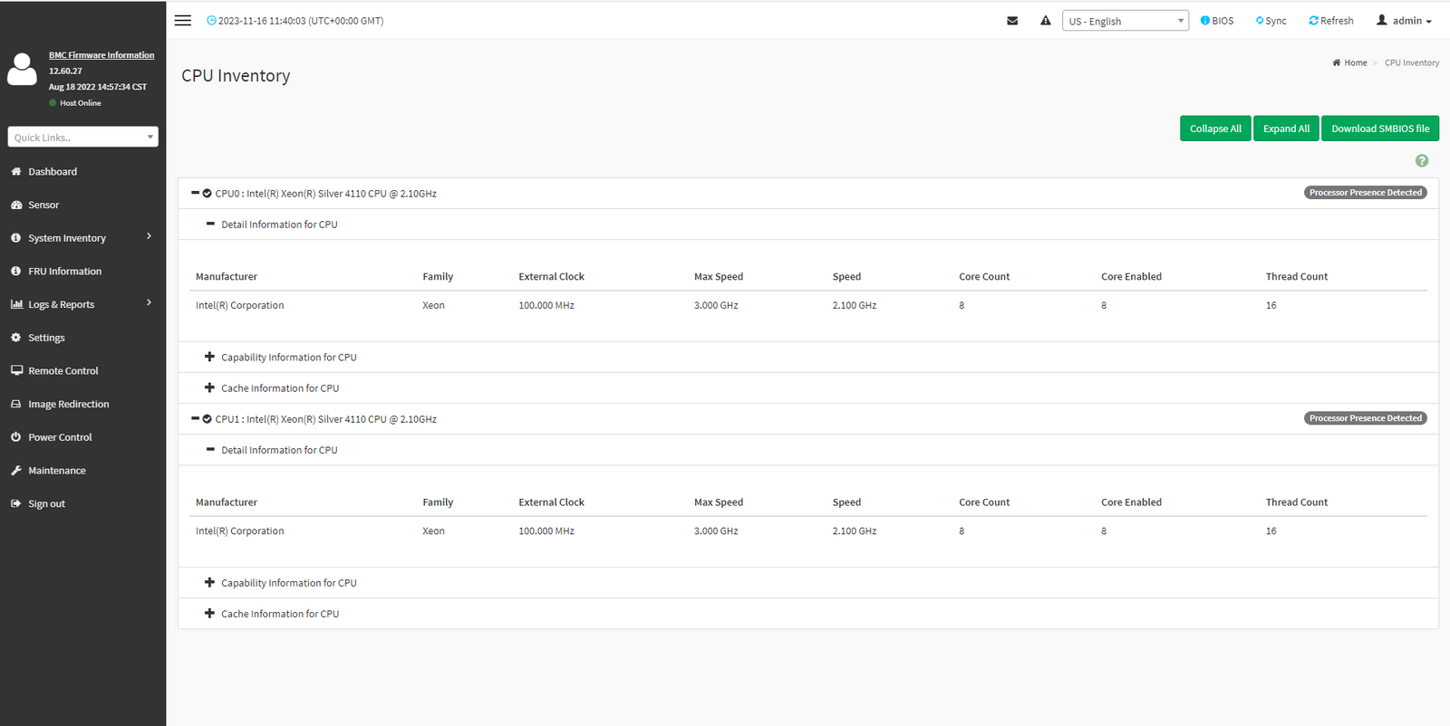Open the Quick Links dropdown

(82, 137)
